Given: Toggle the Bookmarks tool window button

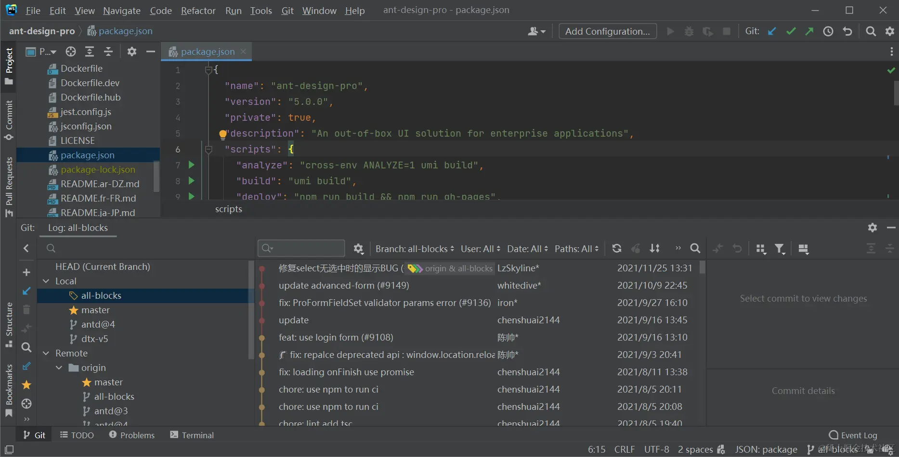Looking at the screenshot, I should click(9, 390).
